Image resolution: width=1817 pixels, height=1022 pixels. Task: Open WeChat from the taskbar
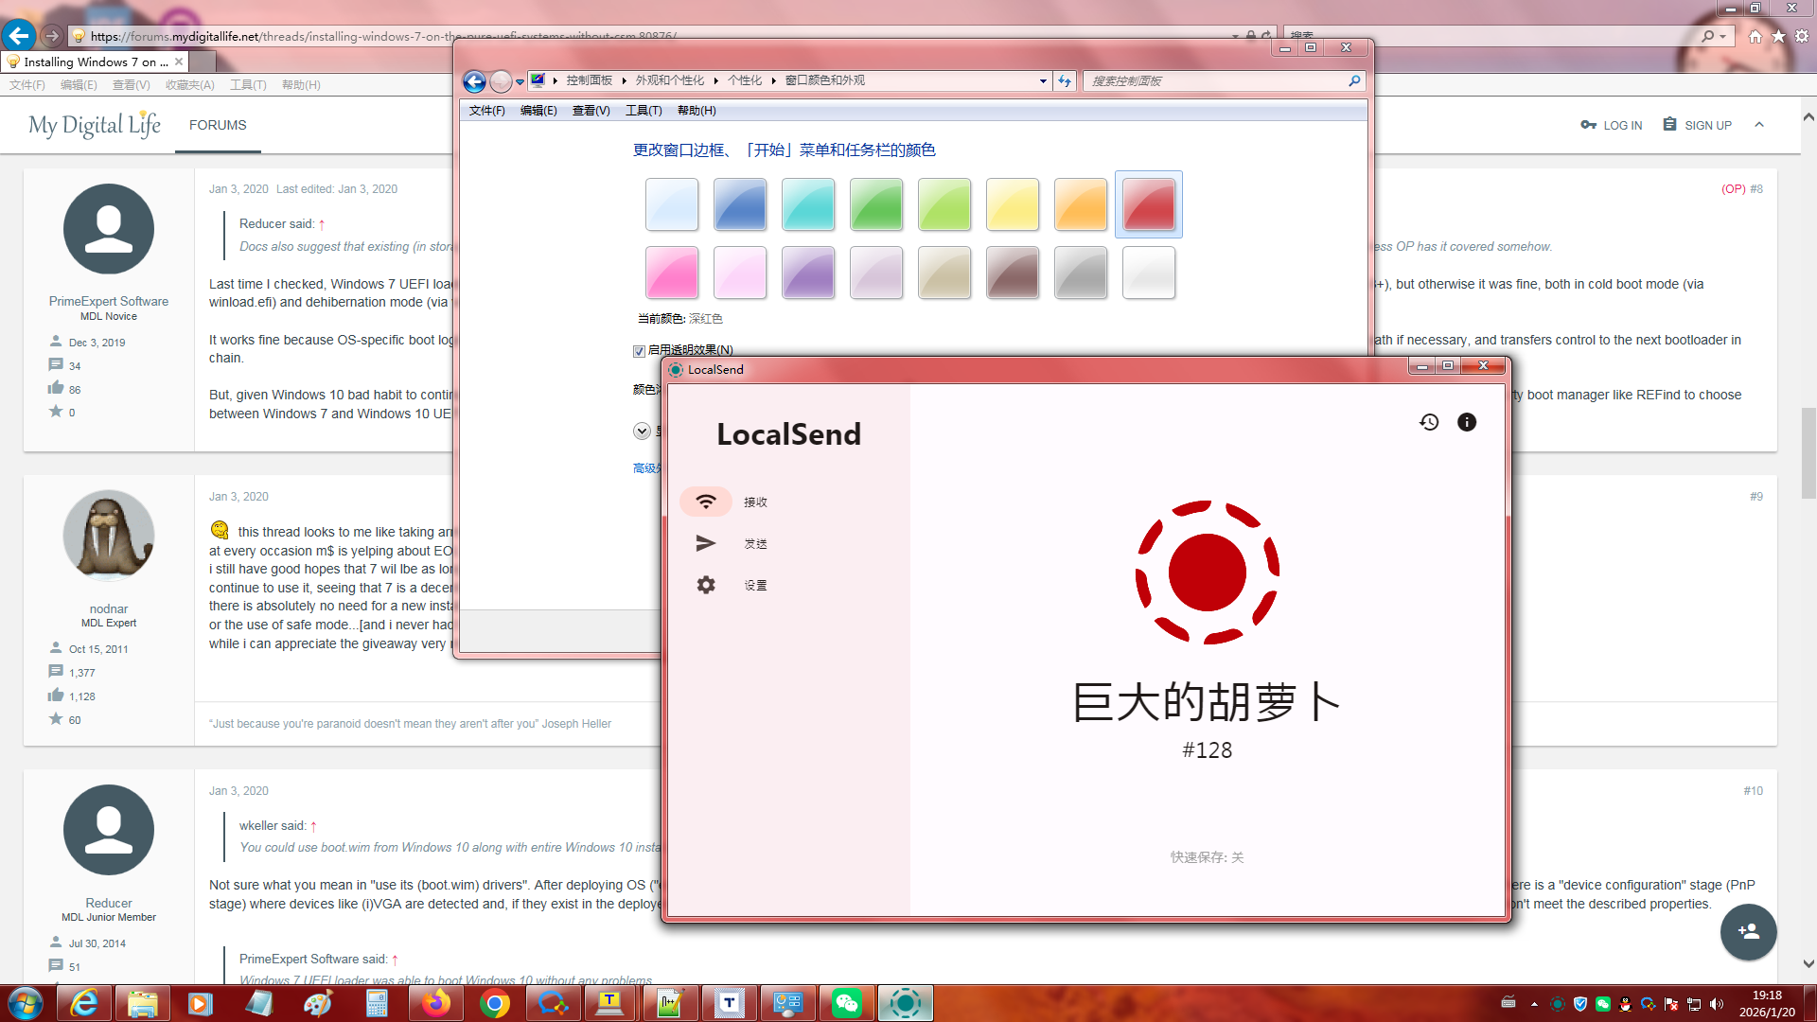click(x=846, y=1003)
